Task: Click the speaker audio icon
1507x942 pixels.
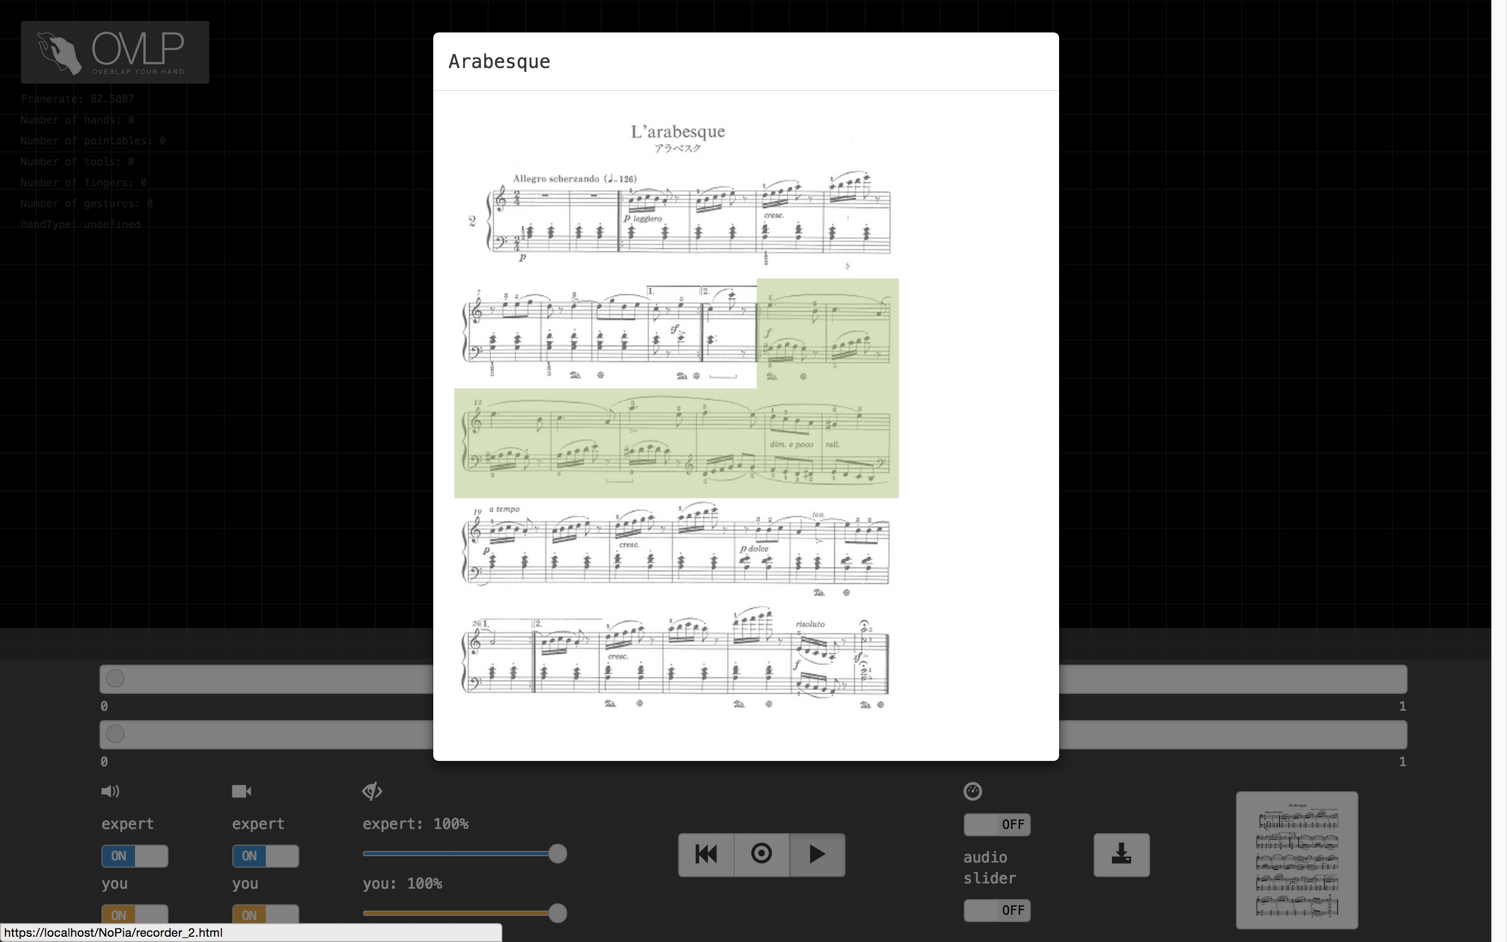Action: pos(110,791)
